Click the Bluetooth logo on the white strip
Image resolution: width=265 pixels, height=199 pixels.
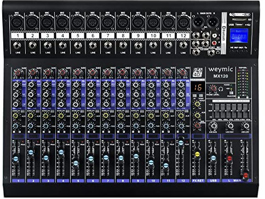click(223, 33)
